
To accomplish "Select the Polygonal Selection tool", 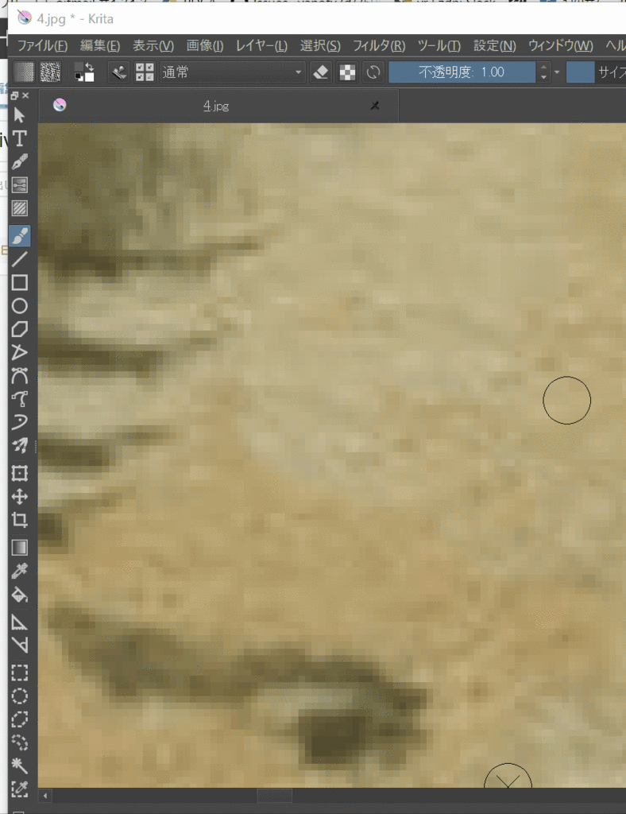I will pyautogui.click(x=20, y=719).
